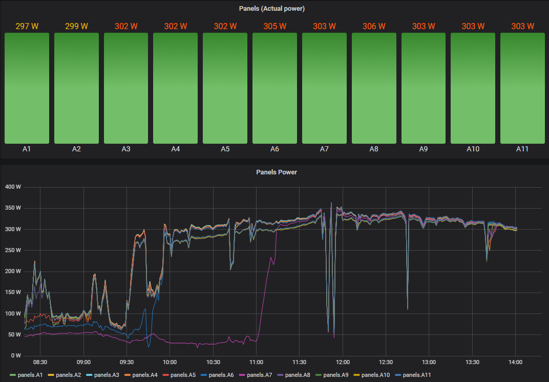This screenshot has width=549, height=382.
Task: Open the 'Panels Power' graph title menu
Action: (x=277, y=172)
